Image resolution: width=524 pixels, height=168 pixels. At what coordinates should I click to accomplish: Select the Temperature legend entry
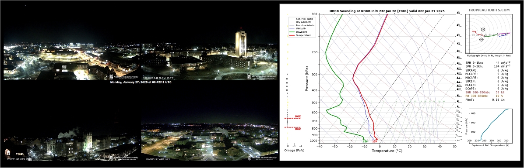click(301, 35)
